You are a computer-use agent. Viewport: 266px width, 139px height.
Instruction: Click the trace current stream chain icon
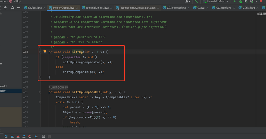point(49,136)
